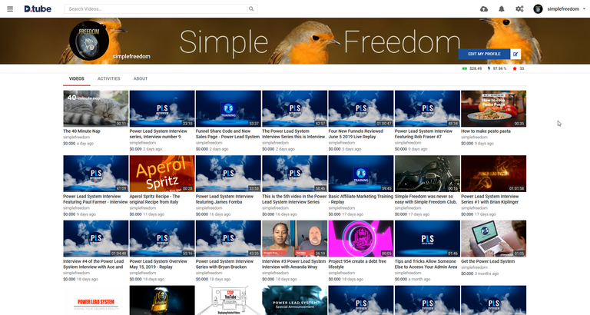Open Interview Featuring Paul Farmer title
Viewport: 590px width, 315px height.
(x=95, y=199)
